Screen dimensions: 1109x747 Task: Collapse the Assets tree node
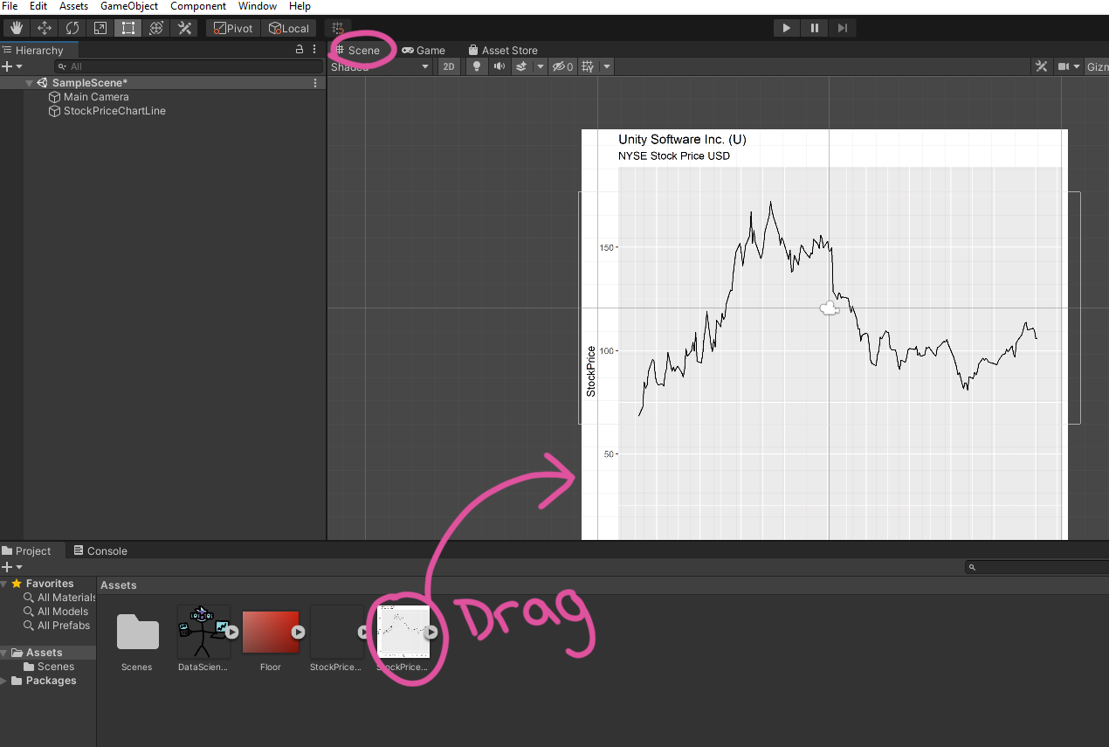[x=4, y=653]
